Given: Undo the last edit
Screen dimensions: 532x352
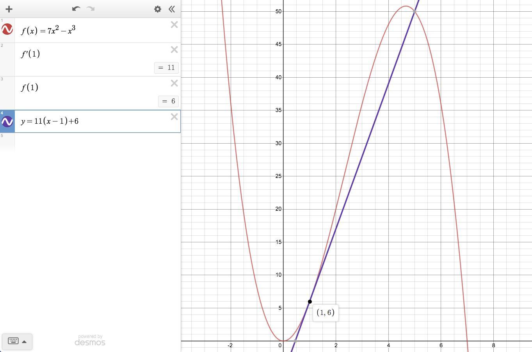Looking at the screenshot, I should coord(76,9).
